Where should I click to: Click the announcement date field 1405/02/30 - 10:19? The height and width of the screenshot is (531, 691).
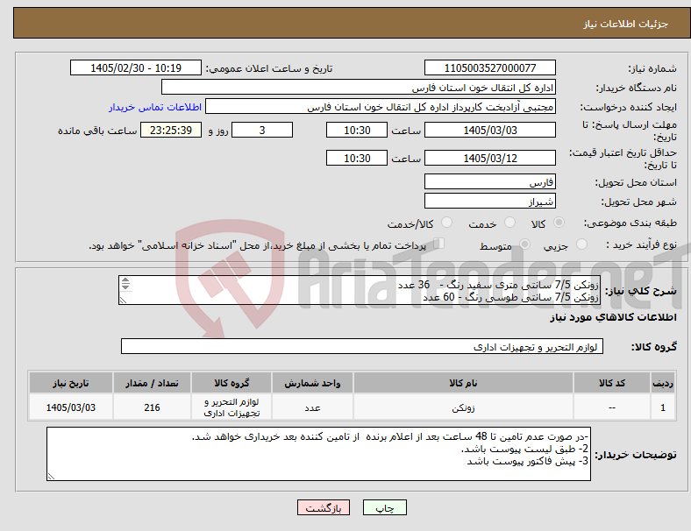tap(136, 68)
